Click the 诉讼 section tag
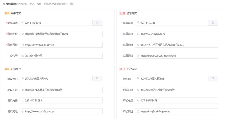This screenshot has height=119, width=230. (122, 69)
